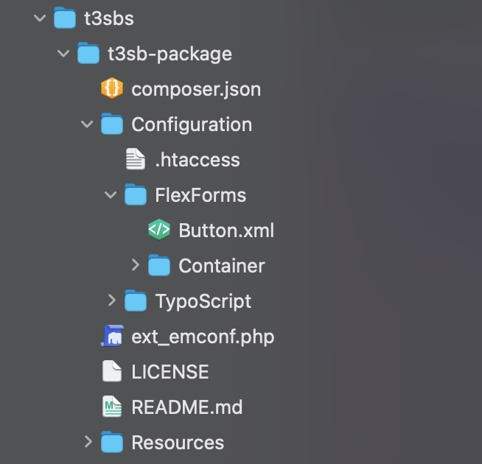
Task: Click the Button.xml green code icon
Action: tap(158, 231)
